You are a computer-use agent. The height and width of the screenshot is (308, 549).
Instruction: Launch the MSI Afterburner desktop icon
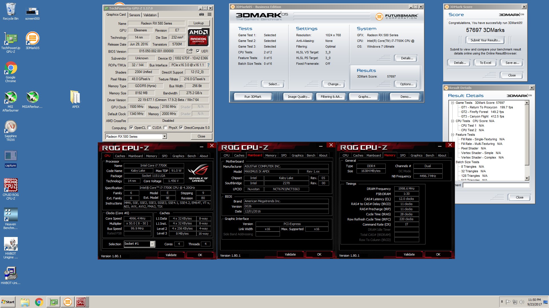(11, 102)
